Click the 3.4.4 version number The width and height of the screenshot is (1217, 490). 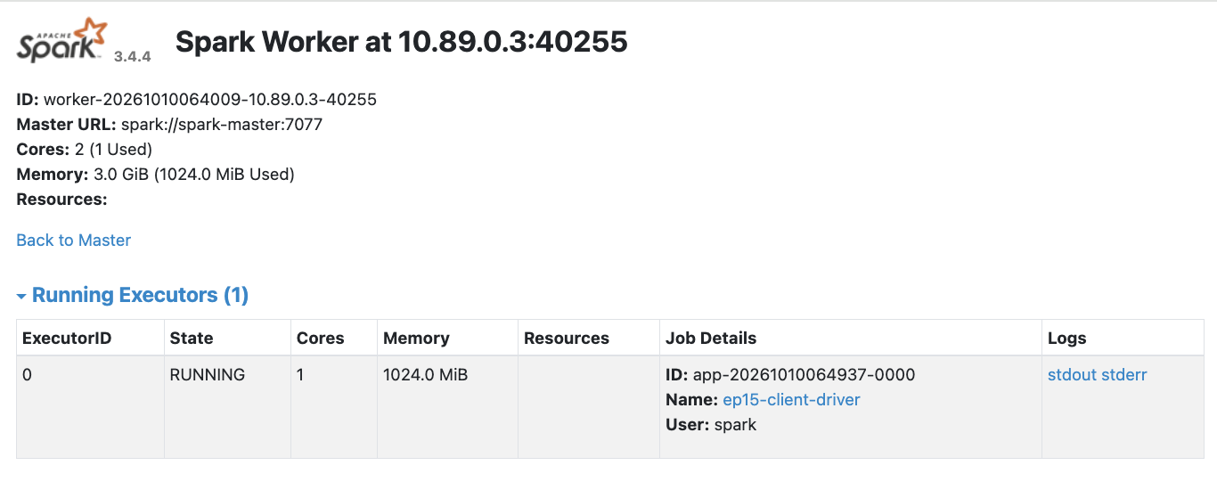pyautogui.click(x=133, y=56)
